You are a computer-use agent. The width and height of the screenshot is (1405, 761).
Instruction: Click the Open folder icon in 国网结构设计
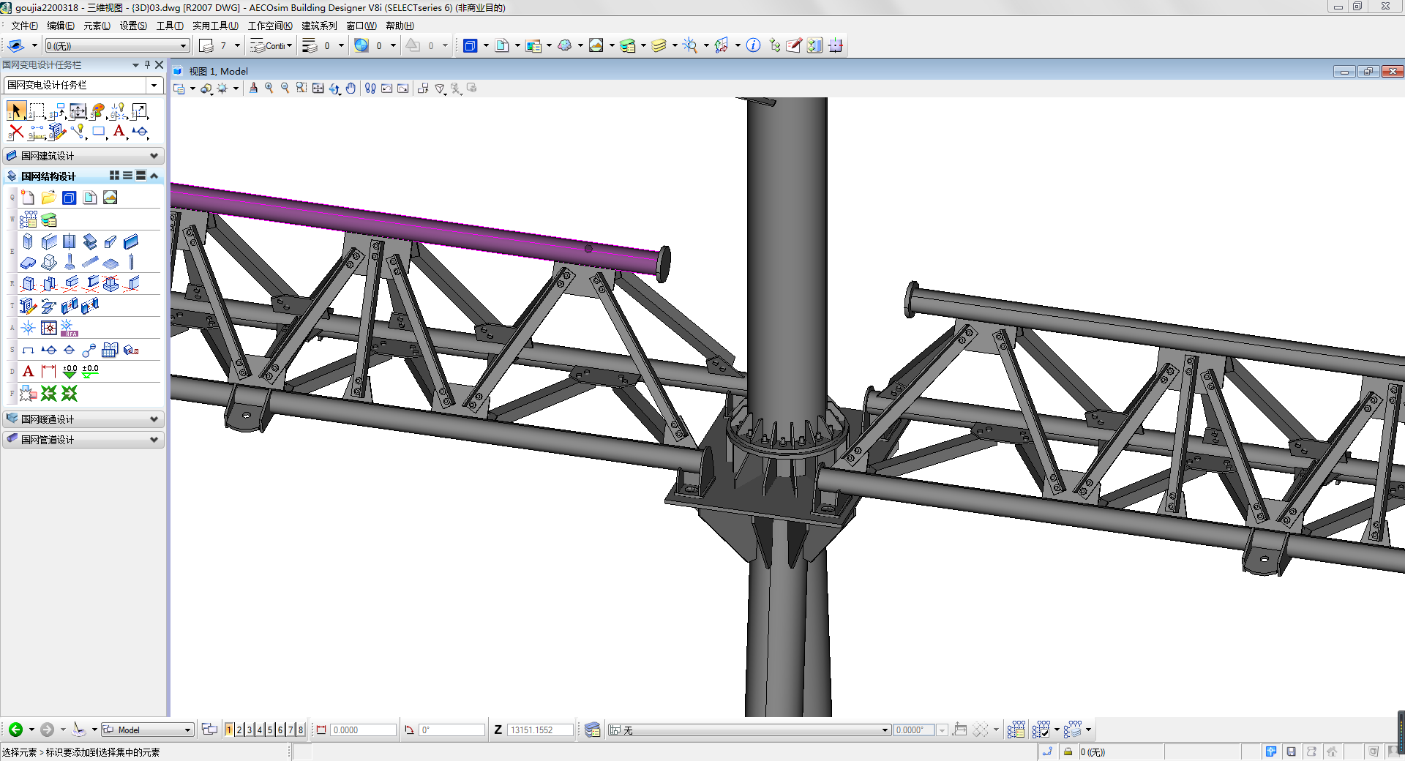point(48,198)
